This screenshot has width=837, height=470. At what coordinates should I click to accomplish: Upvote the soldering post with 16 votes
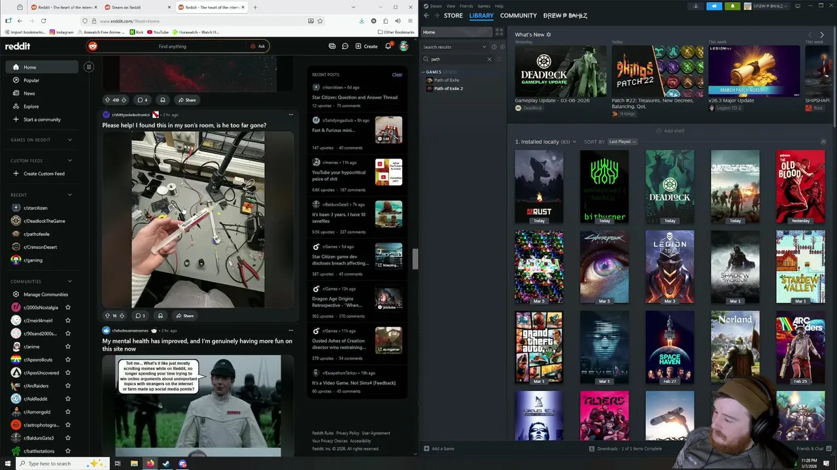click(x=107, y=315)
